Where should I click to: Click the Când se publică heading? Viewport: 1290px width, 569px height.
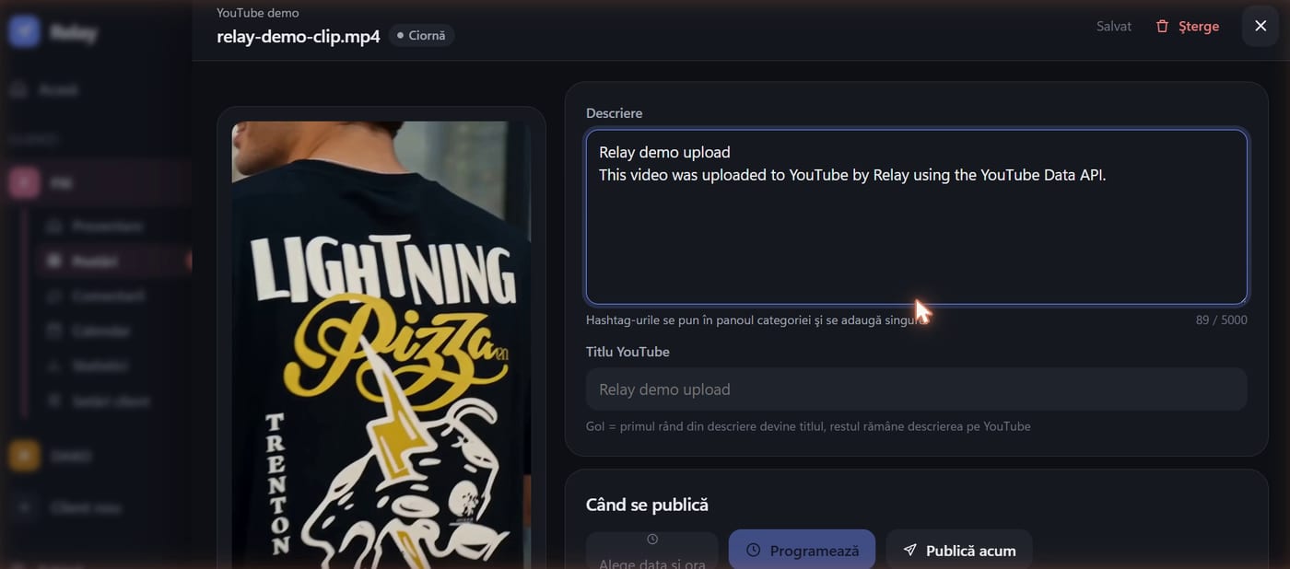pyautogui.click(x=647, y=505)
